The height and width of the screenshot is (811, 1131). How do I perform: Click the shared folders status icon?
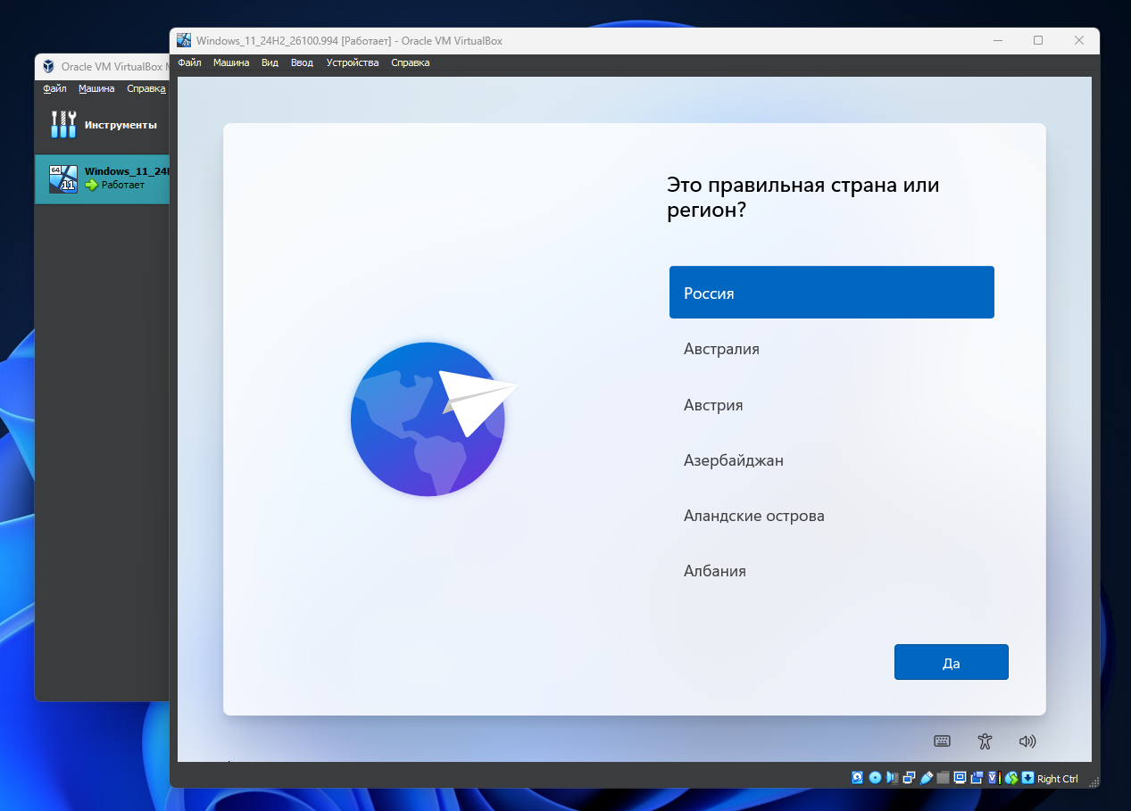pos(943,778)
